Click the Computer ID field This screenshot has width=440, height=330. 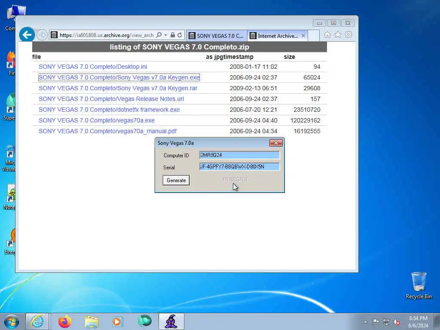(x=239, y=155)
